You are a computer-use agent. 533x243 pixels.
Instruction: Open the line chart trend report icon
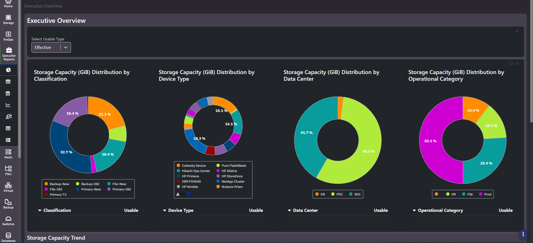(x=8, y=105)
